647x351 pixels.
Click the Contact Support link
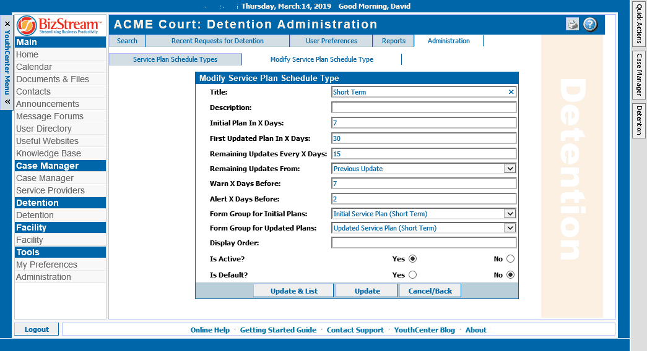tap(355, 330)
